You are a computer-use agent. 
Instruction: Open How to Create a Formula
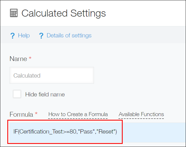point(78,114)
